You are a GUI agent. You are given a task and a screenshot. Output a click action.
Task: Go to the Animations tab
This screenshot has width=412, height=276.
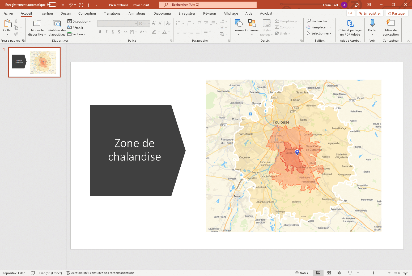coord(137,13)
